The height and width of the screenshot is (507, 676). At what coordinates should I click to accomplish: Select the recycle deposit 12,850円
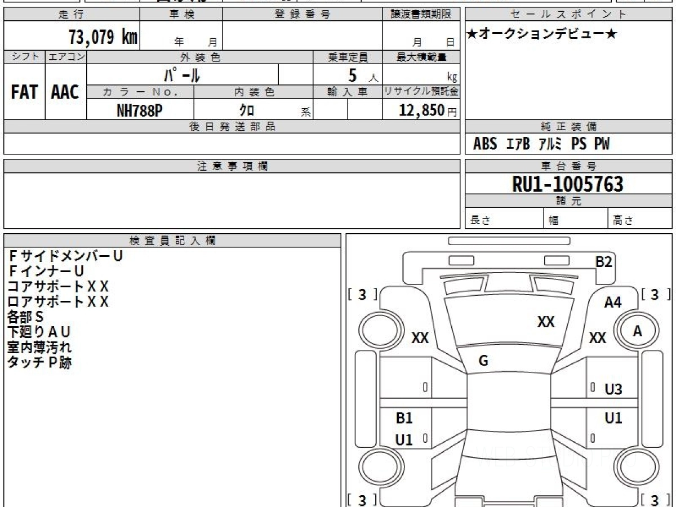[428, 110]
